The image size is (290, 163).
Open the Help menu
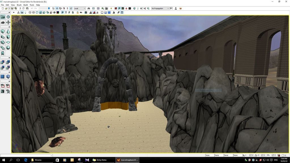pos(38,5)
